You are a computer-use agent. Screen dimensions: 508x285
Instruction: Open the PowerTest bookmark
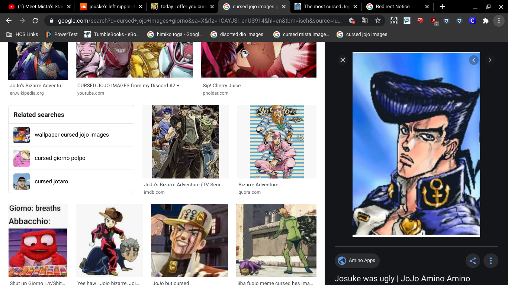[x=62, y=34]
